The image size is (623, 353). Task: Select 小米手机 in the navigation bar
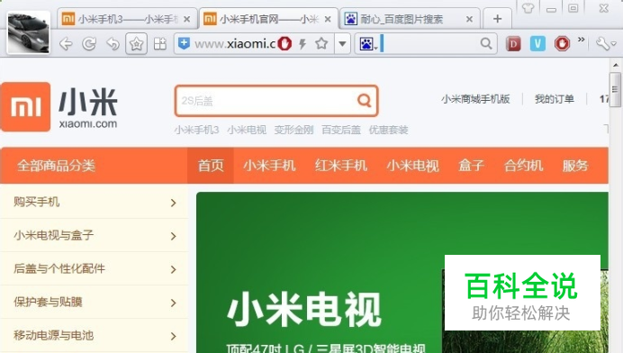click(269, 166)
